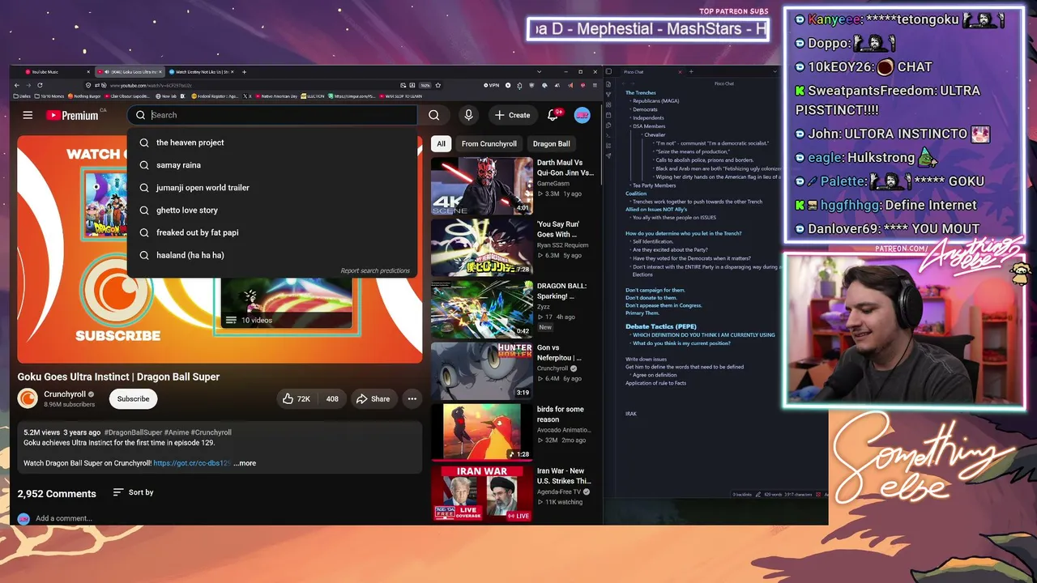Open the YouTube account avatar menu
This screenshot has width=1037, height=583.
pyautogui.click(x=582, y=115)
